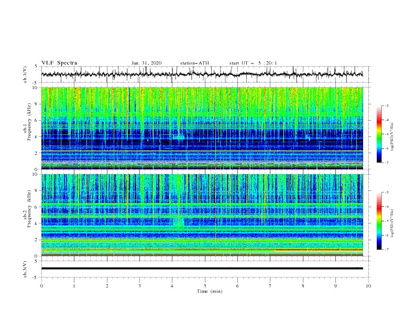Click the "8" tick label on the Time axis

(x=303, y=286)
